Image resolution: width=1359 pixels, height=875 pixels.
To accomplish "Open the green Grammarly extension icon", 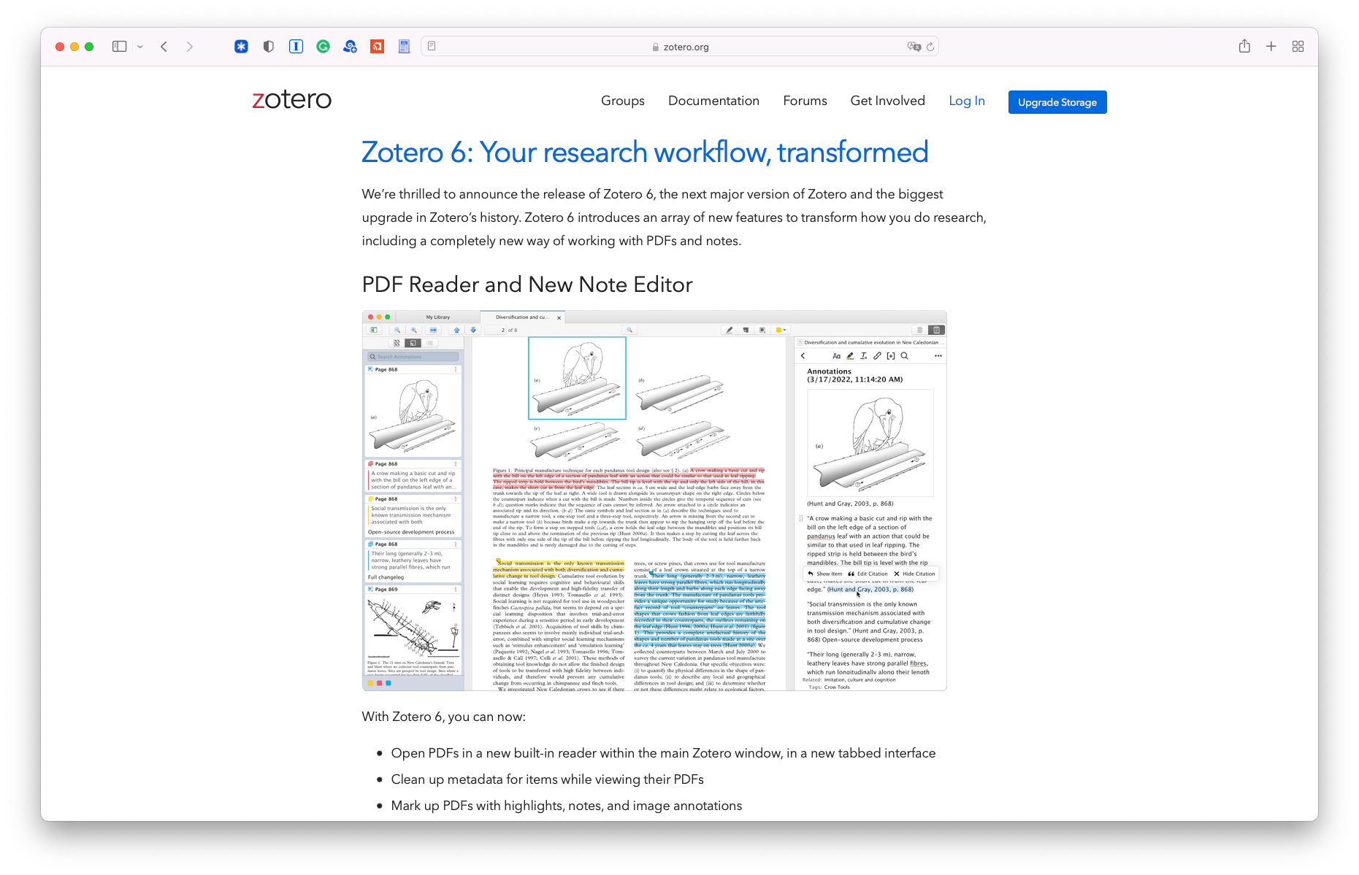I will (323, 47).
